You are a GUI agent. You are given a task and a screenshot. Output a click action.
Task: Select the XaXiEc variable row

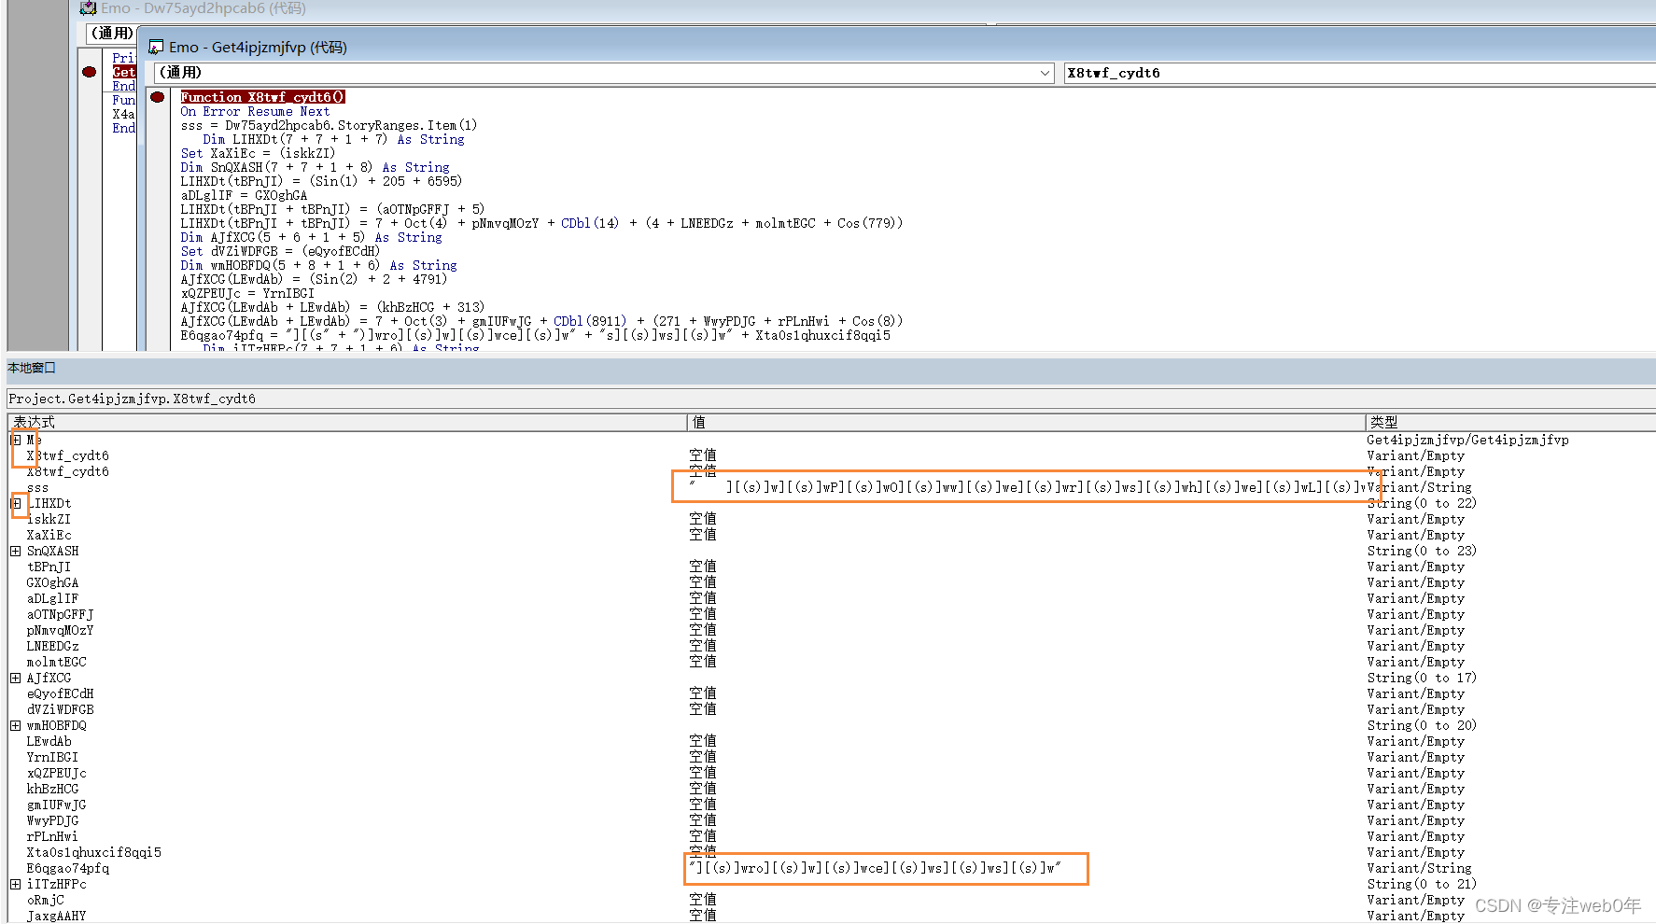coord(832,535)
